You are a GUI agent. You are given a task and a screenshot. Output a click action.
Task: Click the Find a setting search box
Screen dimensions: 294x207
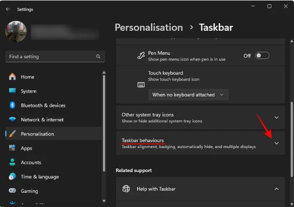51,57
